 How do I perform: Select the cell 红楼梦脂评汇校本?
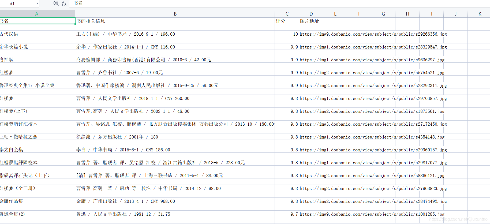(38, 124)
